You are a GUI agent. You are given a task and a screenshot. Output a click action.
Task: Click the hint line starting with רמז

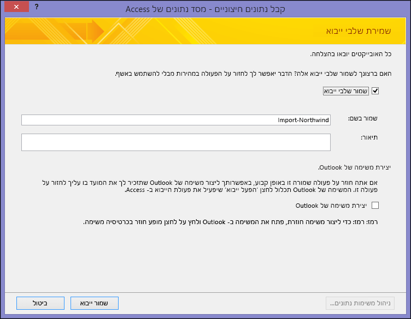(231, 222)
